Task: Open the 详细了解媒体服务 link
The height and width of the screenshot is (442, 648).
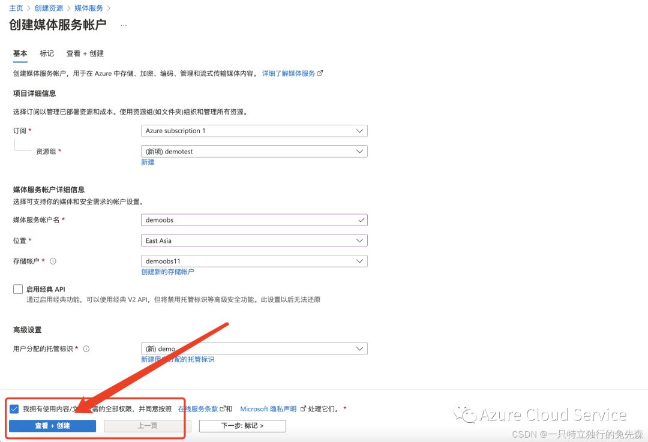Action: pos(289,73)
